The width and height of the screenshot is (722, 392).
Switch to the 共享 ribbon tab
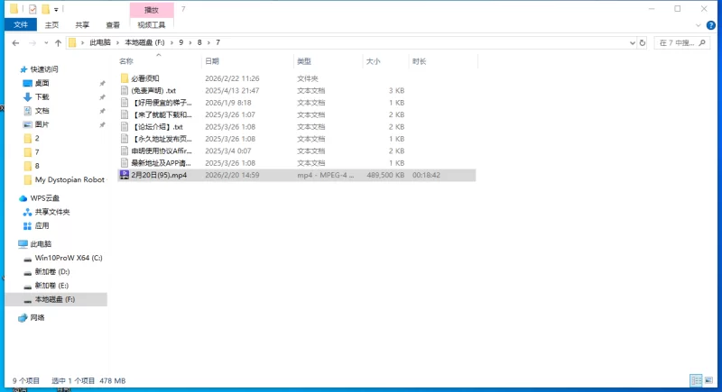pyautogui.click(x=82, y=25)
